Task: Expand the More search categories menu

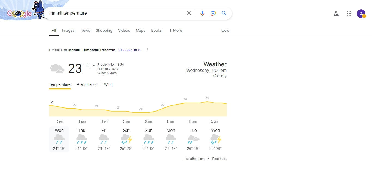Action: coord(176,30)
